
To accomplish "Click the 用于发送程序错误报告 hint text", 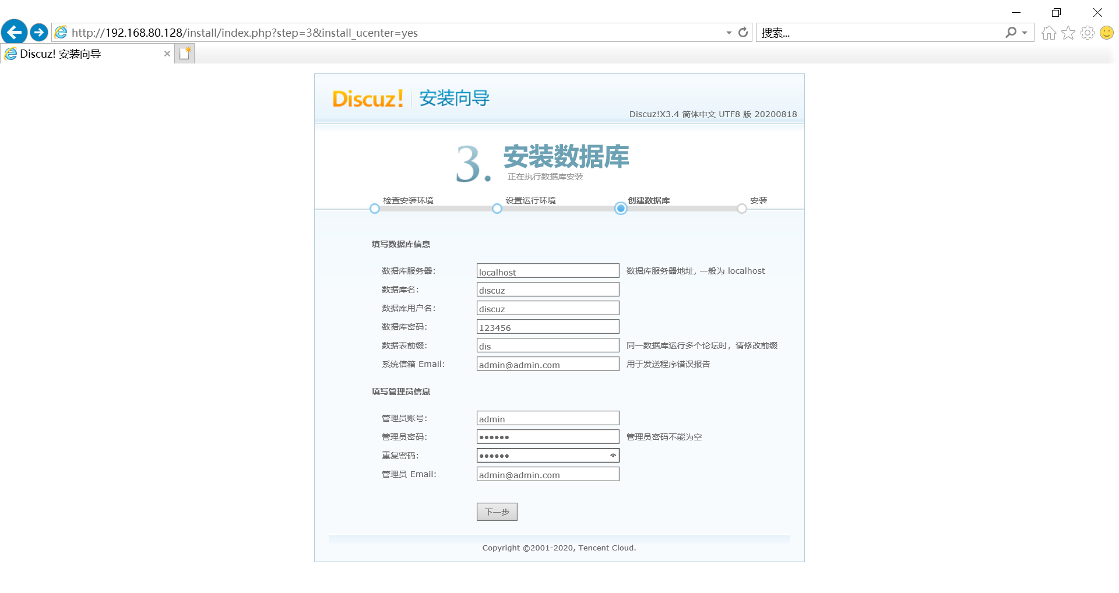I will pyautogui.click(x=668, y=364).
